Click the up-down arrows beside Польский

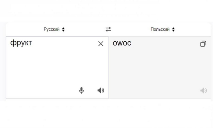173,29
